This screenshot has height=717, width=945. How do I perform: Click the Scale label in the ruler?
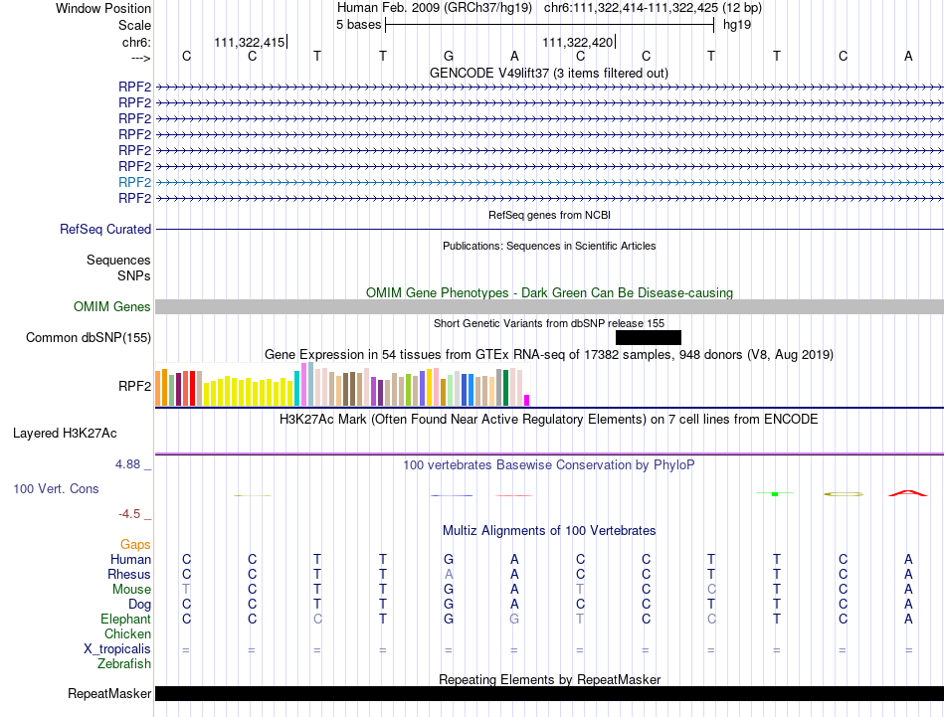[134, 25]
